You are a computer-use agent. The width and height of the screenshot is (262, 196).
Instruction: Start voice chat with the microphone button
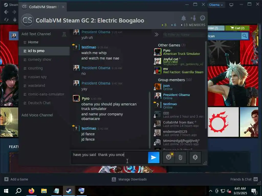[x=195, y=157]
